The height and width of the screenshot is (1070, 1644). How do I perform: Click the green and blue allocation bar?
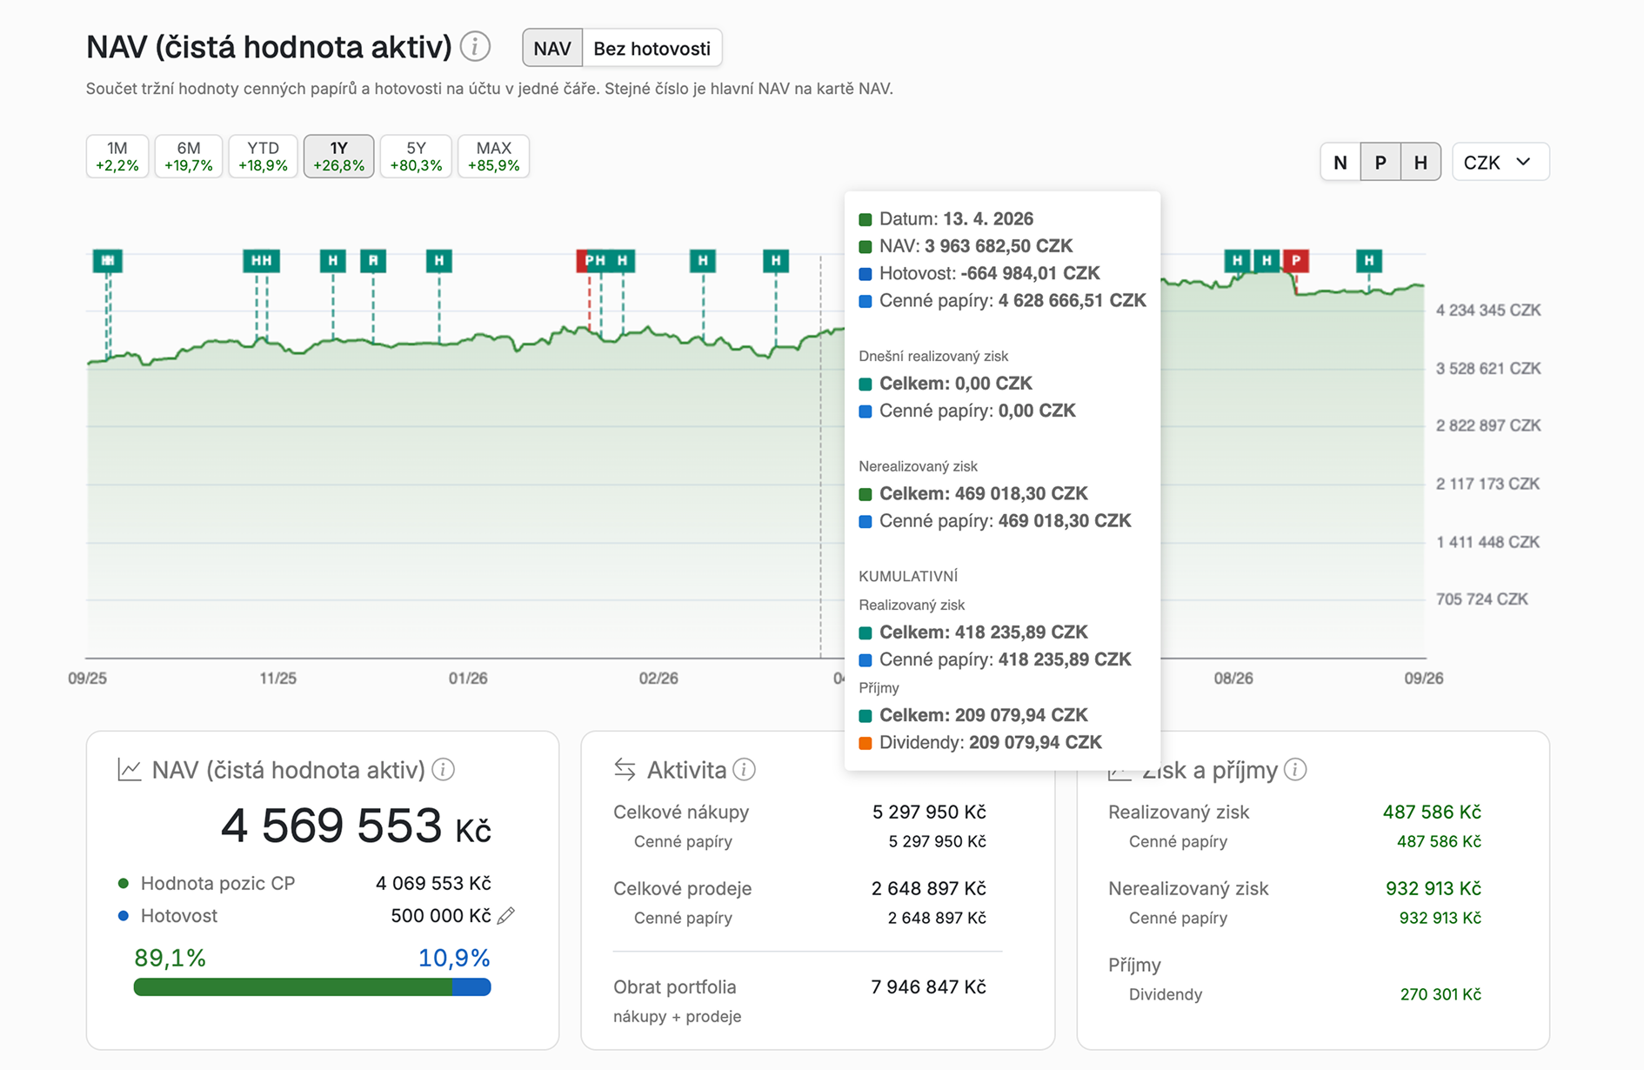312,987
